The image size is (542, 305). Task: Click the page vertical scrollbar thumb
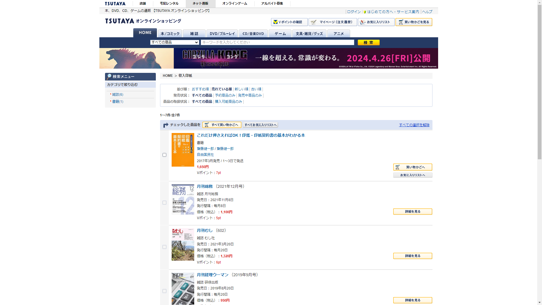tap(539, 82)
